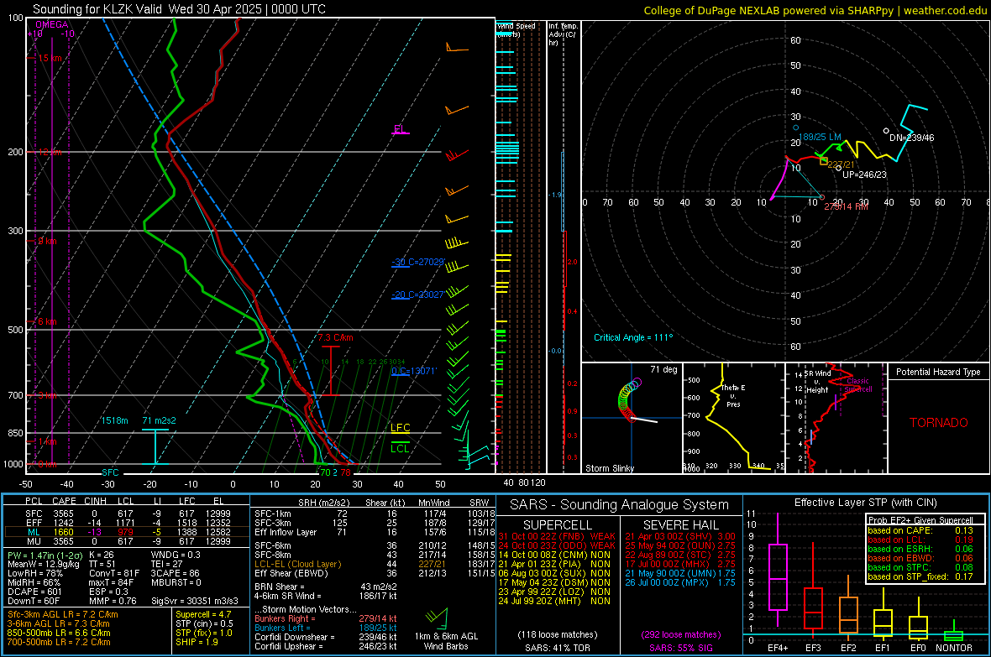Click the 0 C=13071' height label
This screenshot has height=657, width=991.
coord(414,371)
